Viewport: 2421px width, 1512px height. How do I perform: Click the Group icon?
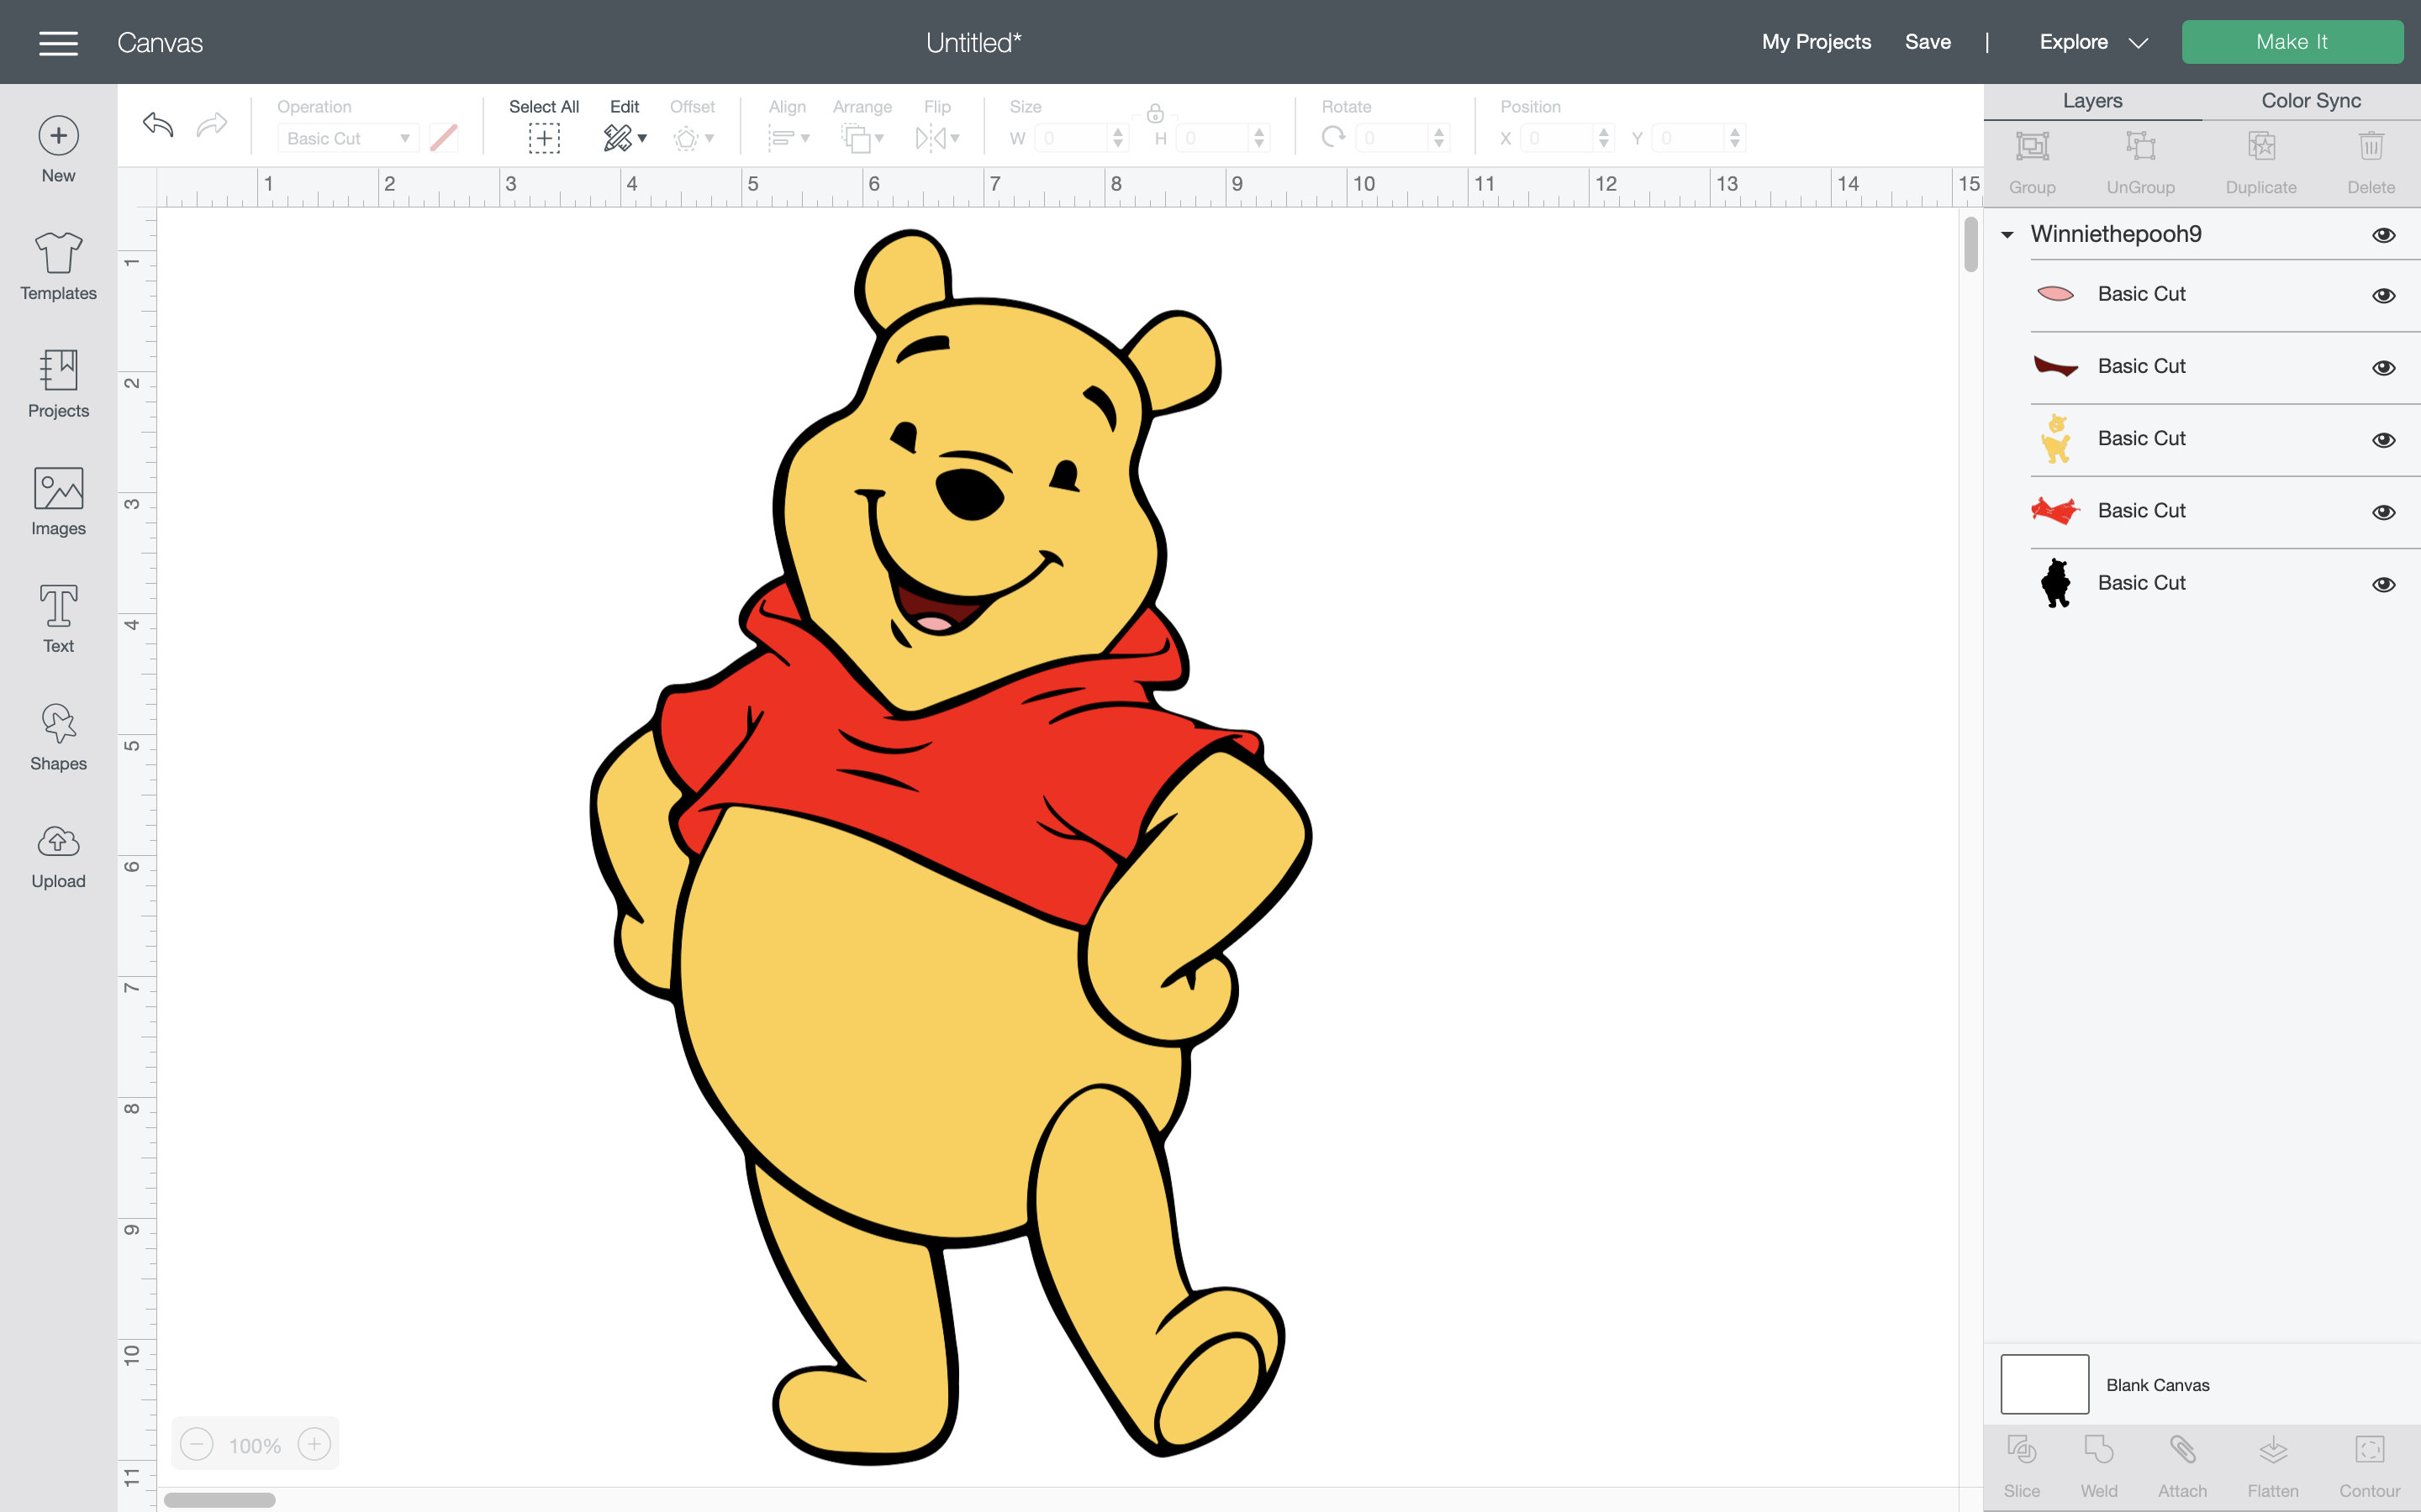point(2032,147)
